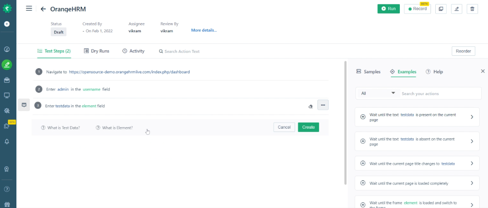Image resolution: width=488 pixels, height=208 pixels.
Task: Expand 'page title changes to' example chevron
Action: pos(472,163)
